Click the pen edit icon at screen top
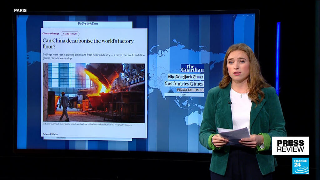This screenshot has height=180, width=320. [x=234, y=15]
